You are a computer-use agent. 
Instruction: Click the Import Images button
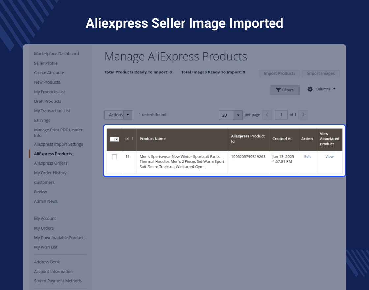pos(321,74)
